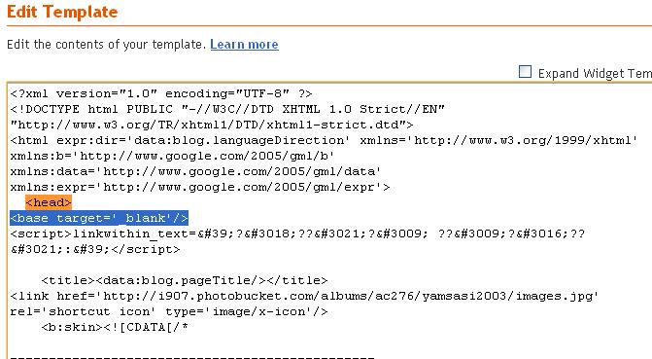Open the Learn more link
Image resolution: width=652 pixels, height=359 pixels.
(x=244, y=44)
